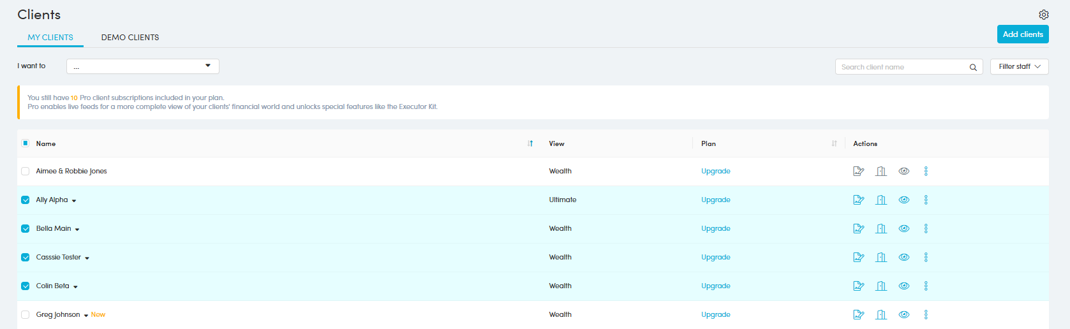Image resolution: width=1070 pixels, height=329 pixels.
Task: Select the My Clients tab
Action: 50,38
